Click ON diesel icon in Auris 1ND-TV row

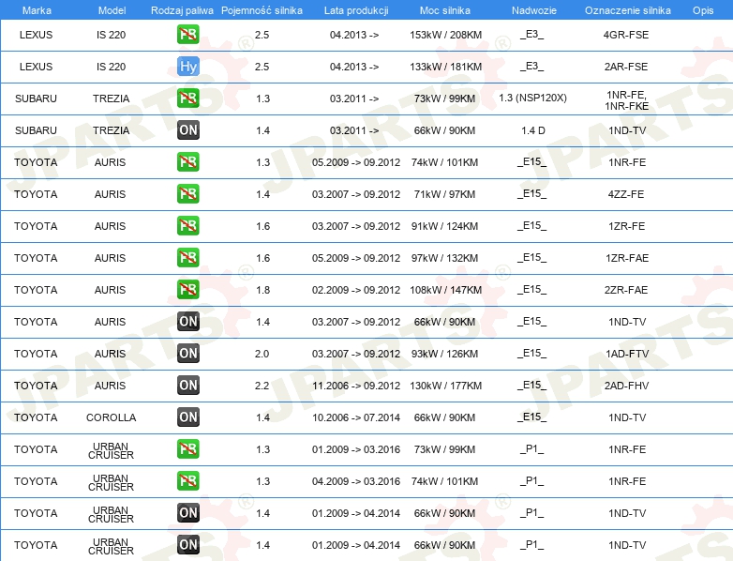tap(187, 322)
